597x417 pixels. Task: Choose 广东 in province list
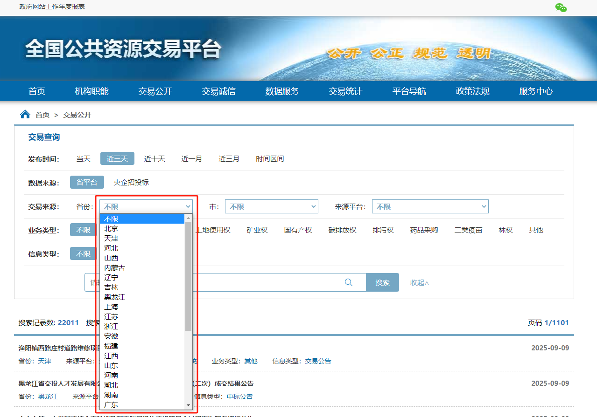(142, 404)
